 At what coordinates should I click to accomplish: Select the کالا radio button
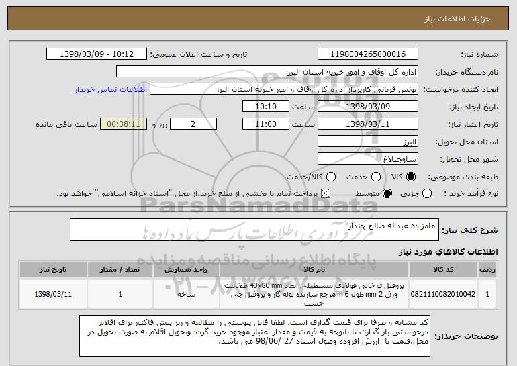(411, 177)
